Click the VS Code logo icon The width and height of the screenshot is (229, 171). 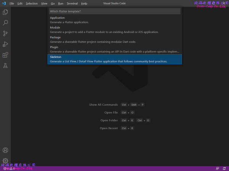pyautogui.click(x=4, y=3)
